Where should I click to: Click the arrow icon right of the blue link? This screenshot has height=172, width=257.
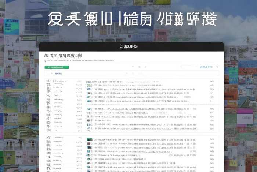(x=217, y=67)
